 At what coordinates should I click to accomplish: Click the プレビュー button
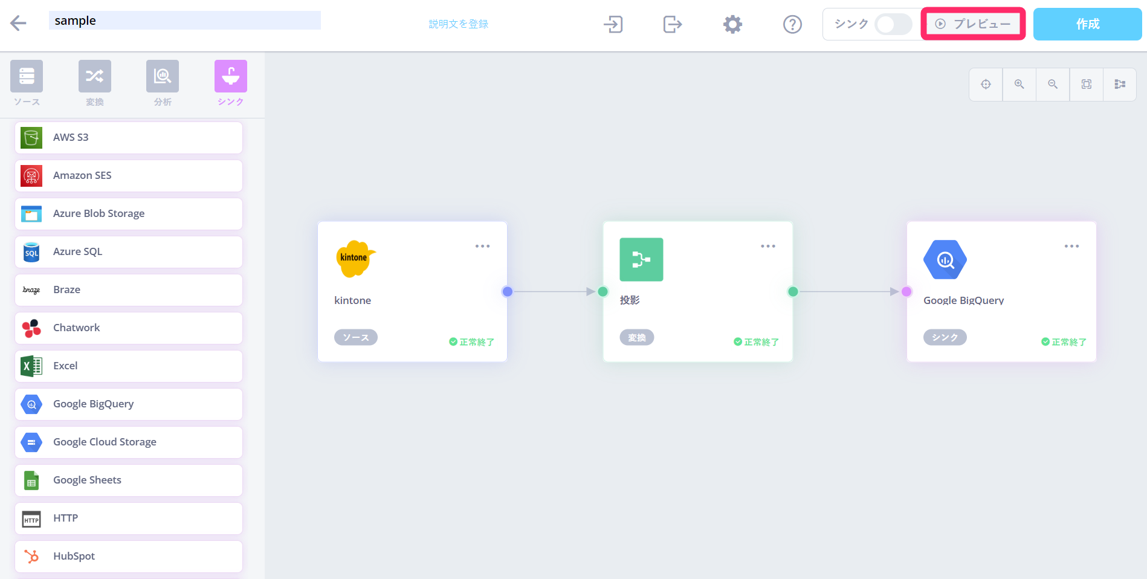pyautogui.click(x=973, y=24)
